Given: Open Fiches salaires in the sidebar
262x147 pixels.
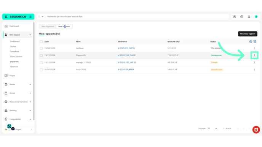Looking at the screenshot, I should click(x=16, y=57).
